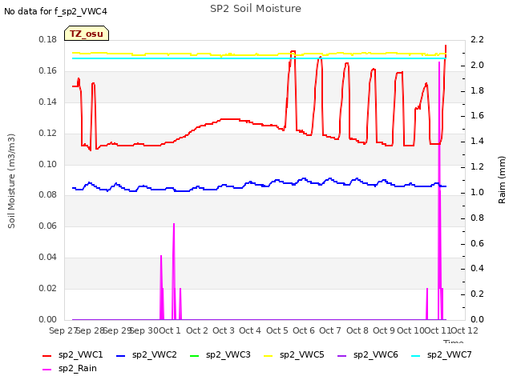The image size is (513, 384).
Task: Click the 0.18 left axis value
Action: (48, 40)
